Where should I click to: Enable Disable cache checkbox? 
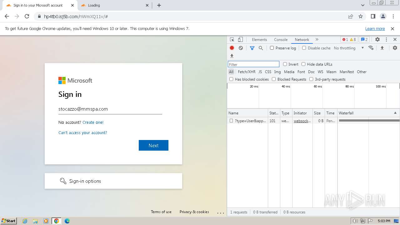point(304,48)
